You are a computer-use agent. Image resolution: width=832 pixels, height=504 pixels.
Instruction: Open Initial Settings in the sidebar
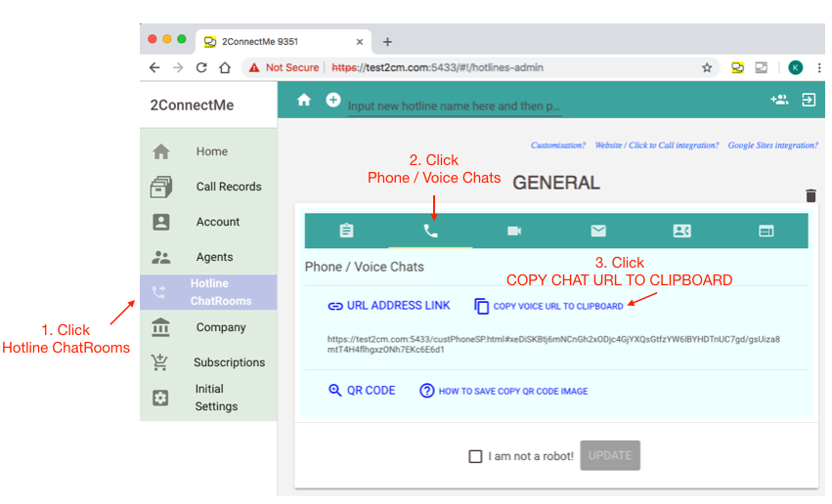tap(208, 398)
